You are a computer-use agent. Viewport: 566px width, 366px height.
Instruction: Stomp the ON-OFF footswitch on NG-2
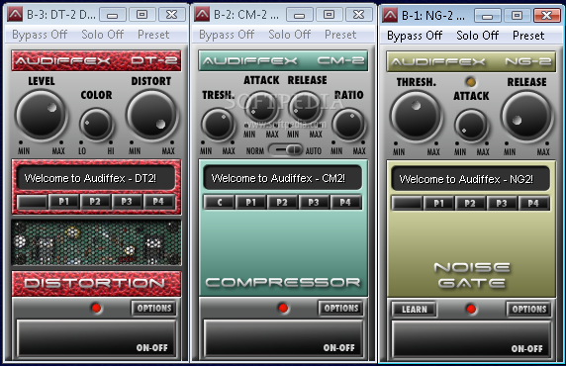tap(472, 339)
